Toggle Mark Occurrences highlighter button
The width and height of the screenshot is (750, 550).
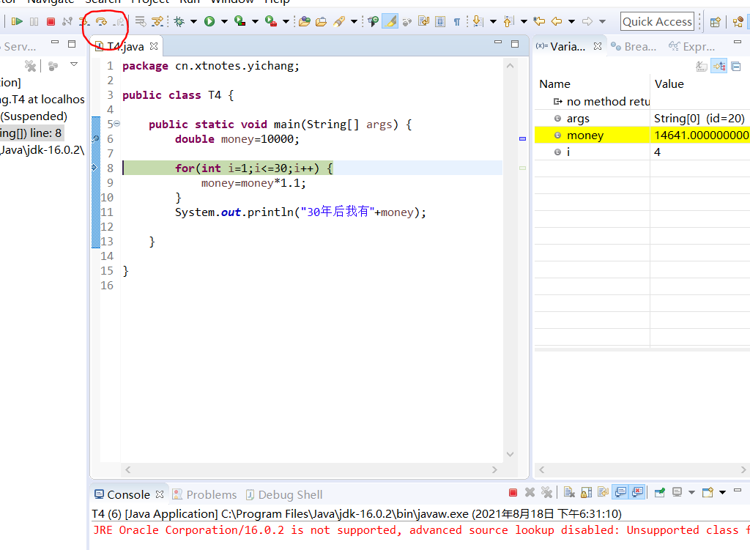[390, 21]
